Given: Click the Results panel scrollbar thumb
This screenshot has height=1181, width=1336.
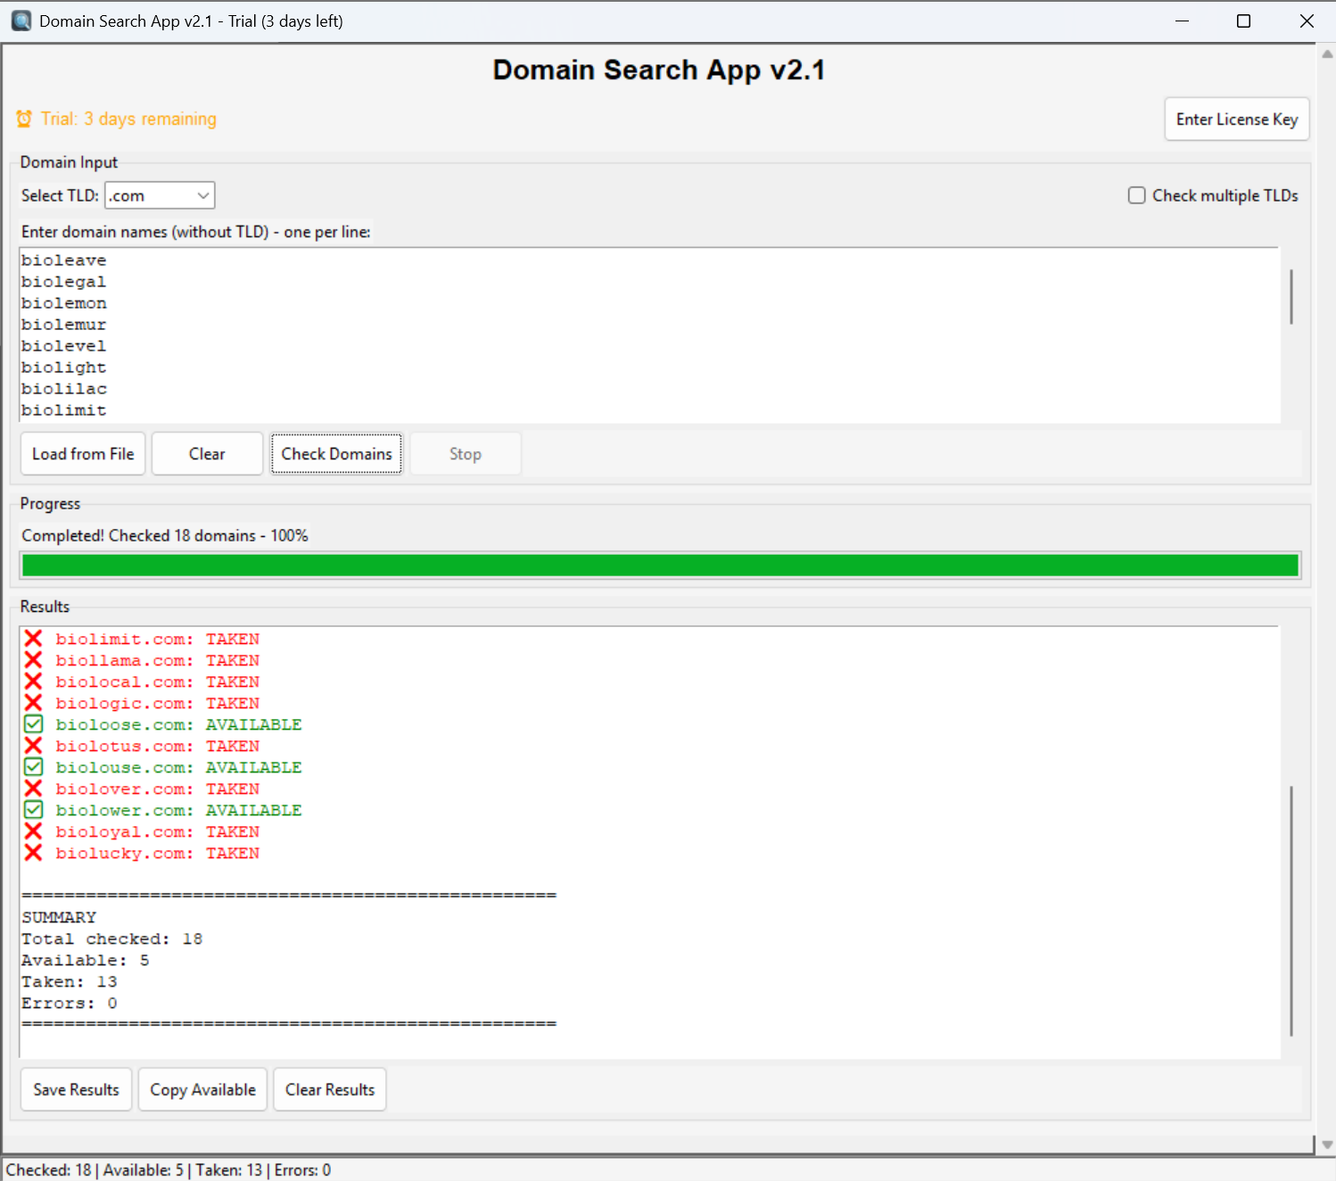Looking at the screenshot, I should pos(1291,911).
